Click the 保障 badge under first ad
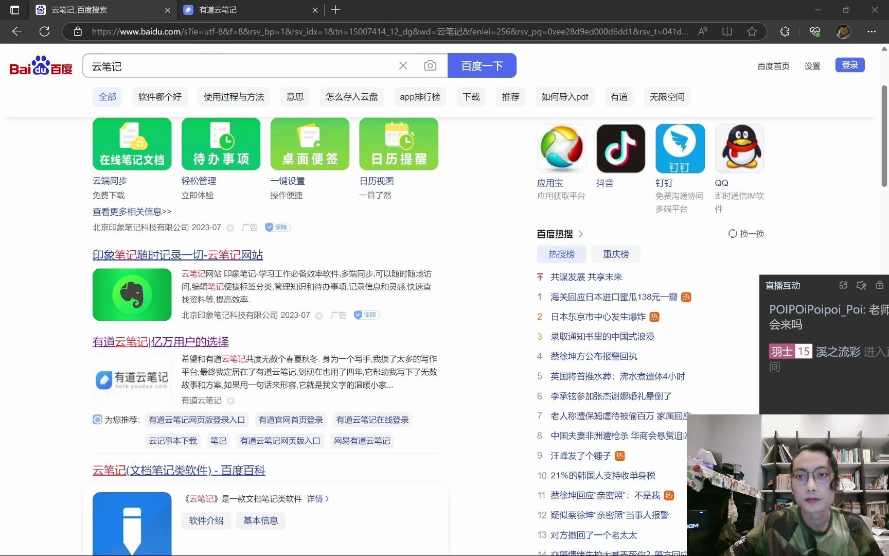Screen dimensions: 889x556 [278, 227]
